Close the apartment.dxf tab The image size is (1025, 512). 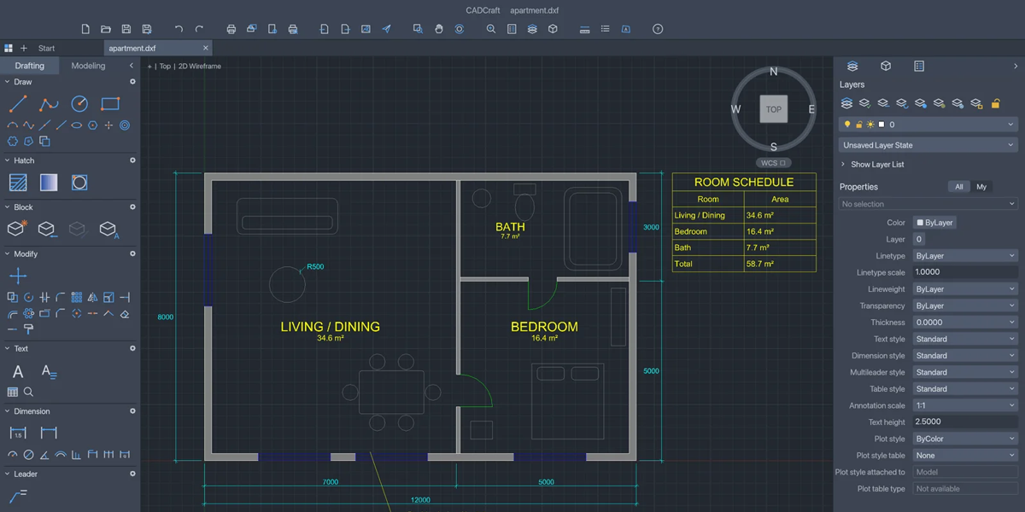[206, 49]
